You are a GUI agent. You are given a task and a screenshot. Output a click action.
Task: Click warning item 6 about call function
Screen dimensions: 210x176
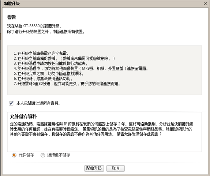(43, 79)
